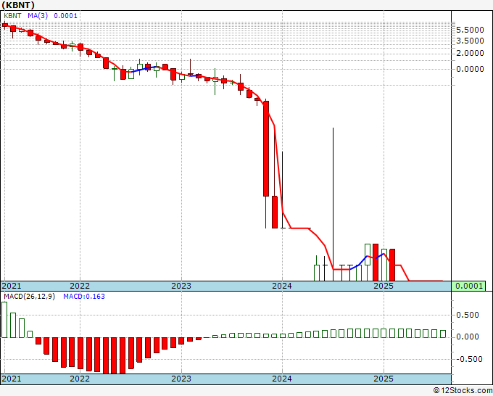Click the tallest green MACD bar at 2021
The width and height of the screenshot is (493, 396).
4,320
